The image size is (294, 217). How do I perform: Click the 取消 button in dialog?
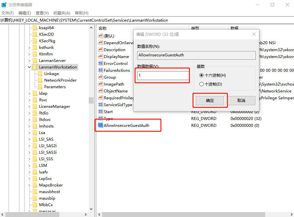241,101
